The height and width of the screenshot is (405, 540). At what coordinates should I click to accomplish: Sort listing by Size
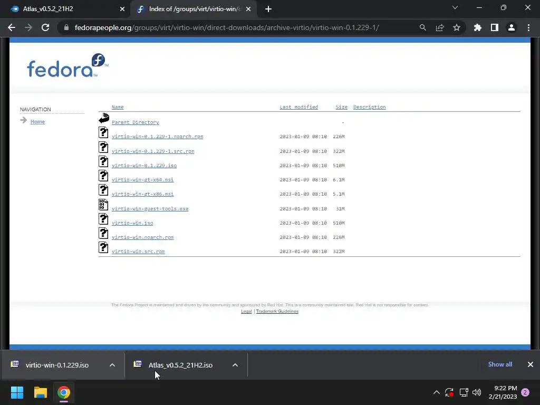(x=341, y=107)
